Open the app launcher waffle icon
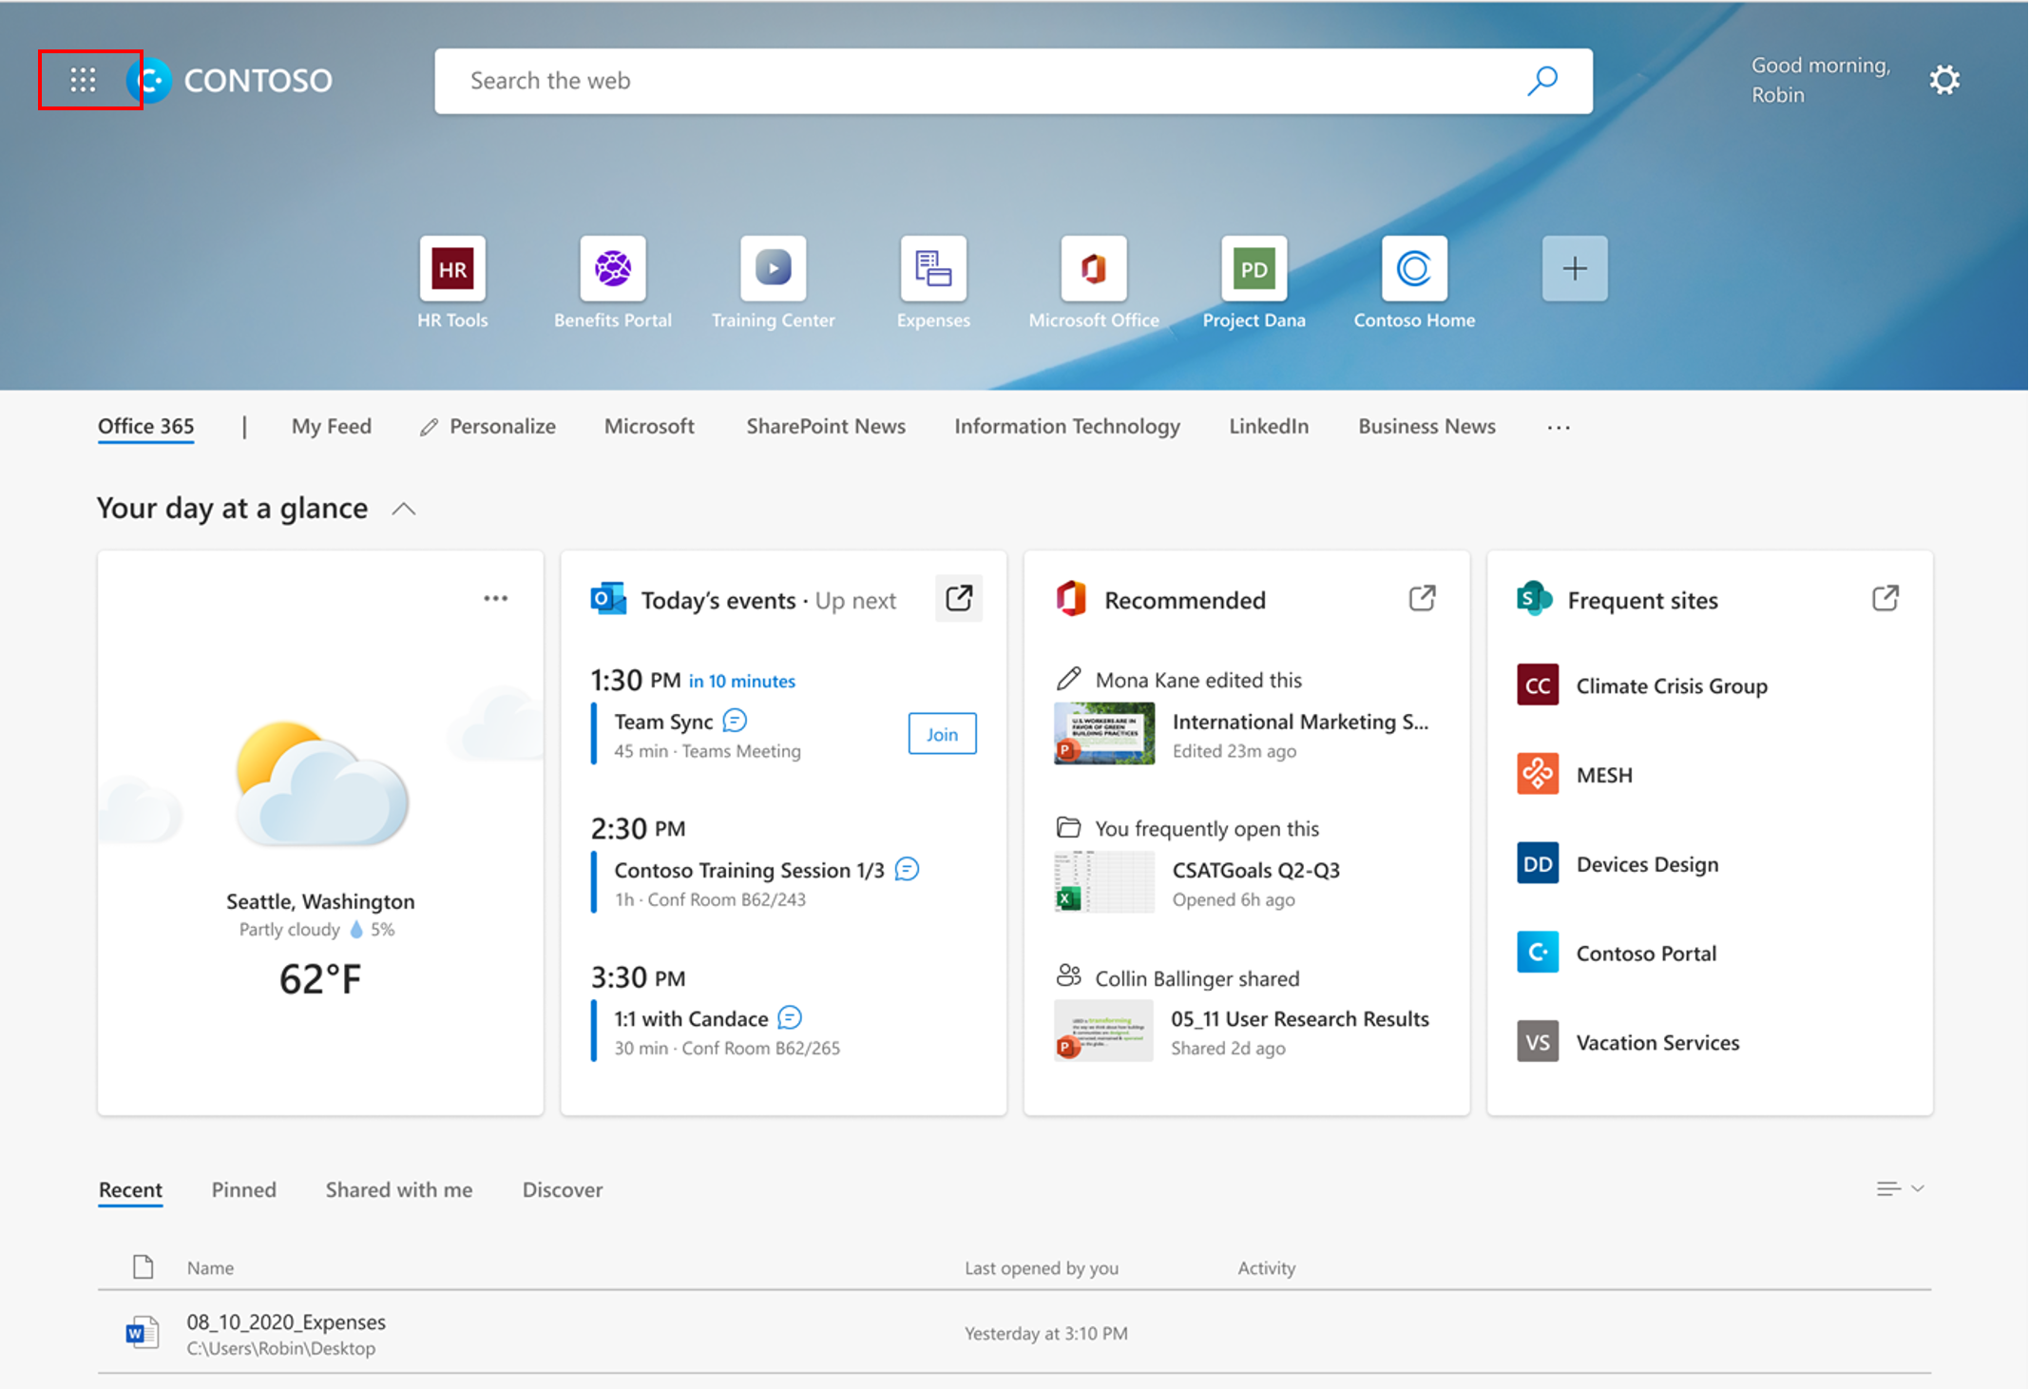 82,80
